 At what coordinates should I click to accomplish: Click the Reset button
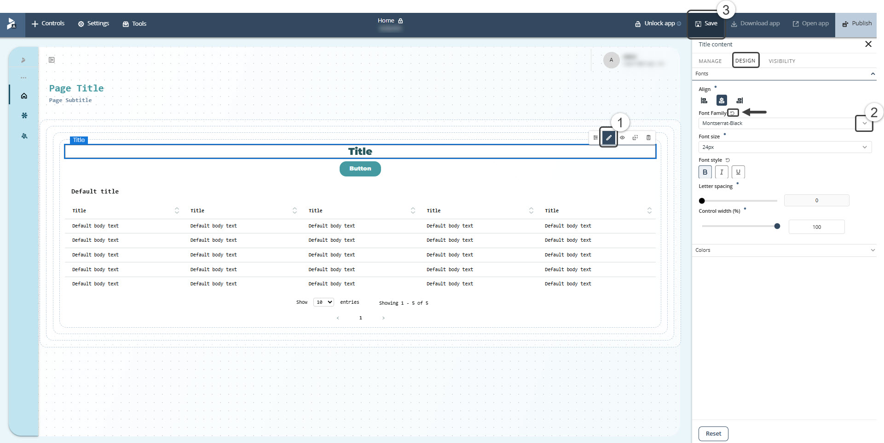[713, 433]
